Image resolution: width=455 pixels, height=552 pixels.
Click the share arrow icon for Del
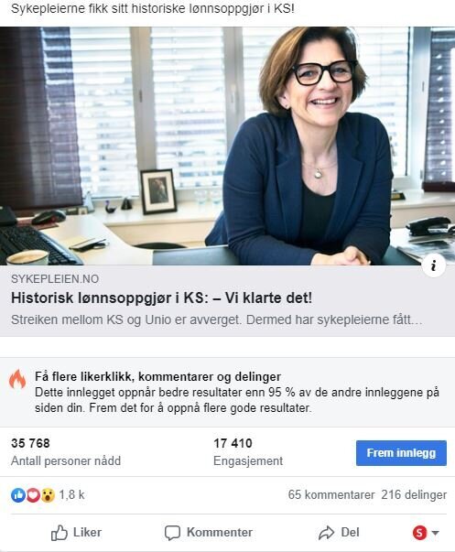click(x=326, y=533)
